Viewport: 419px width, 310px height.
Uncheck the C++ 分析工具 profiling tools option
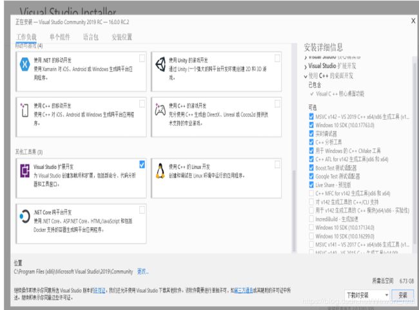click(311, 141)
